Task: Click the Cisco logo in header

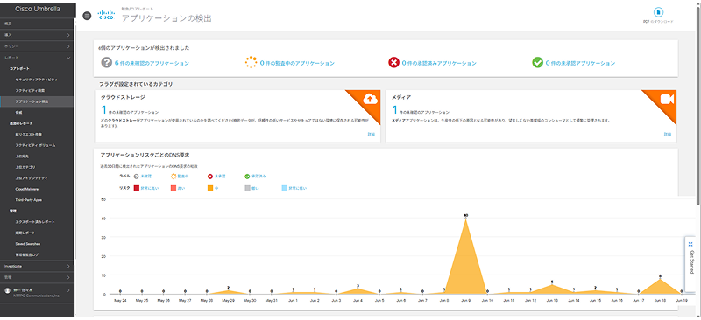Action: [x=106, y=15]
